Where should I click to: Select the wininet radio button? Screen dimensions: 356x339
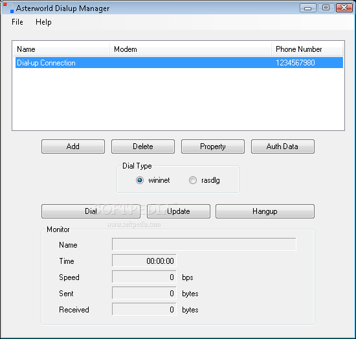pyautogui.click(x=140, y=180)
